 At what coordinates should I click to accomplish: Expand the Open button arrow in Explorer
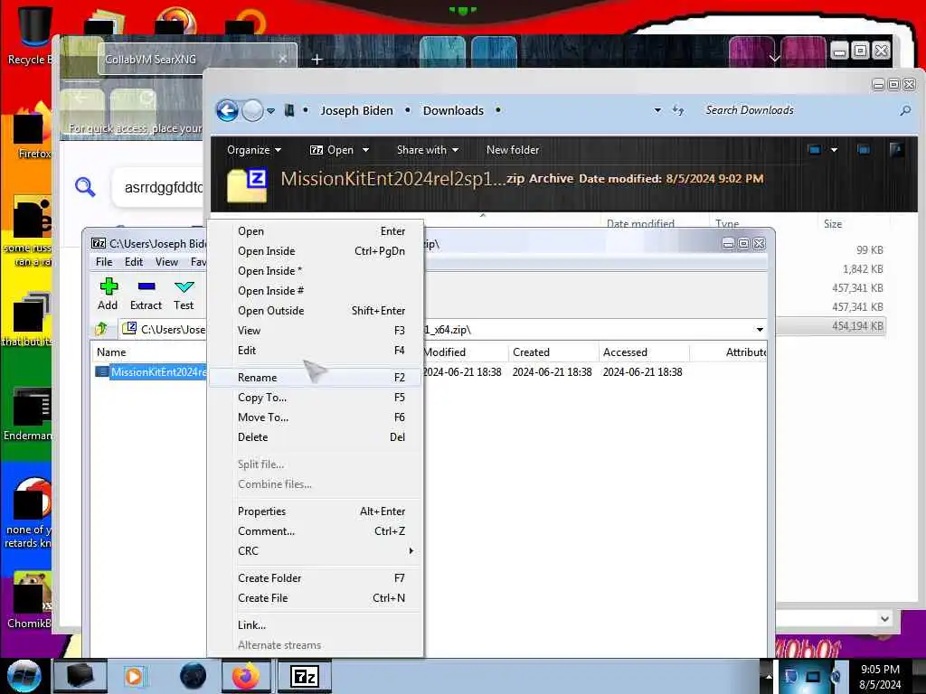coord(365,150)
